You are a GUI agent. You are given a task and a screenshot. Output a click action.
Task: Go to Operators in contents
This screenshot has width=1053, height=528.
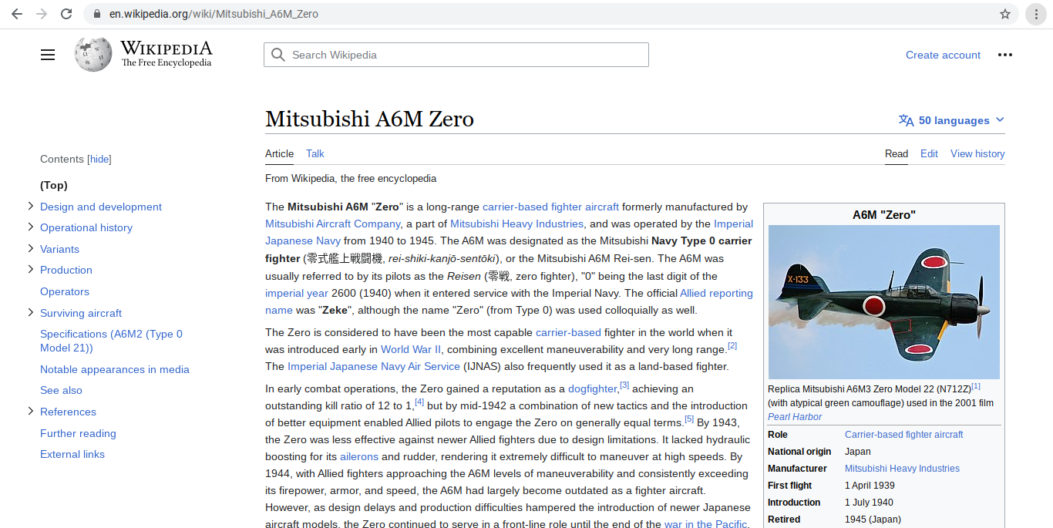pyautogui.click(x=65, y=291)
